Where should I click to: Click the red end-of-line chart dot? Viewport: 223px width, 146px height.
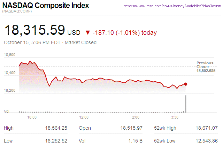186,84
